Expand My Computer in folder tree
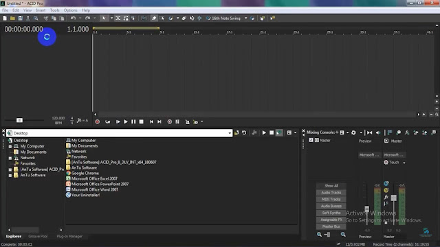The width and height of the screenshot is (440, 247). [x=10, y=146]
